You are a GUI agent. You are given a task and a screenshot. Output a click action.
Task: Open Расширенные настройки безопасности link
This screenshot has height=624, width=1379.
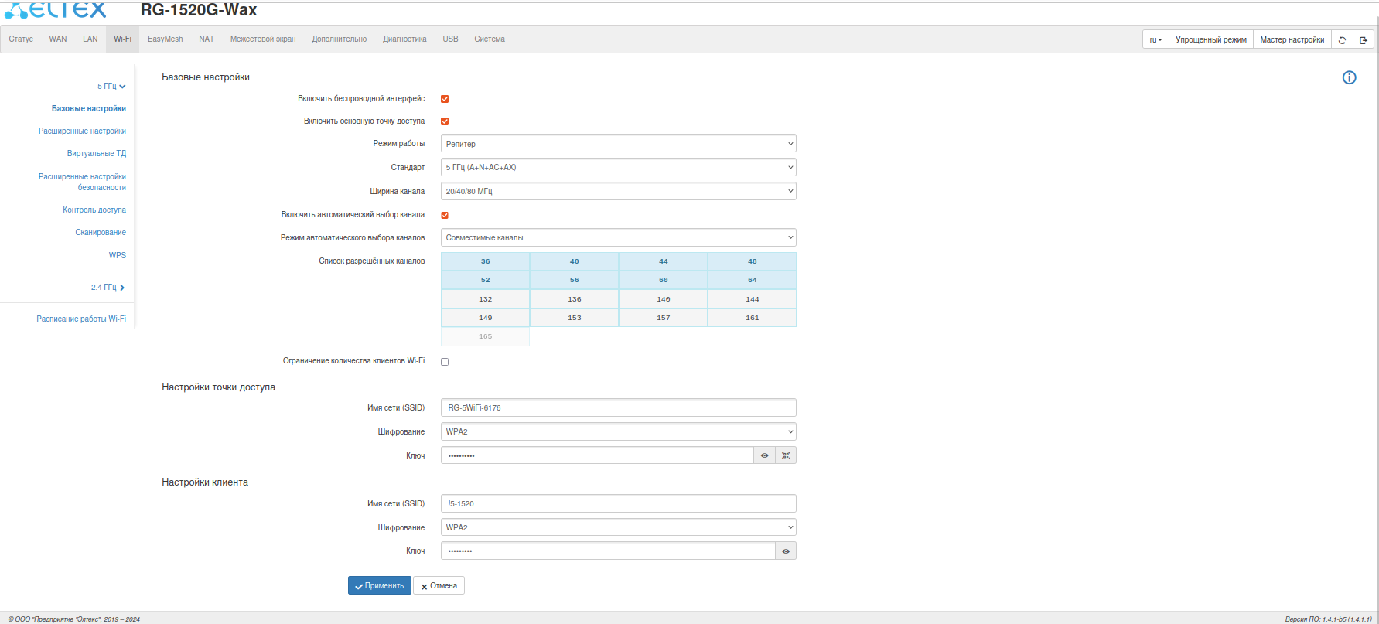[x=82, y=182]
